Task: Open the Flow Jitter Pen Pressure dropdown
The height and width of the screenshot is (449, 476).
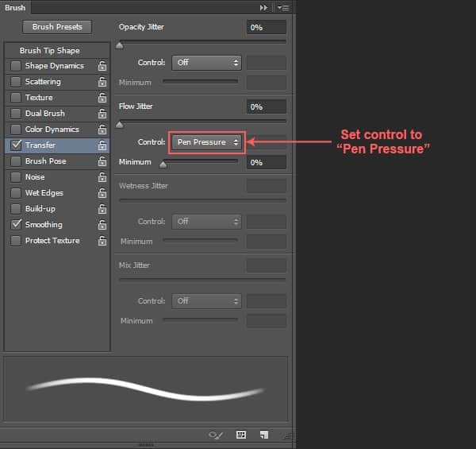Action: 206,142
